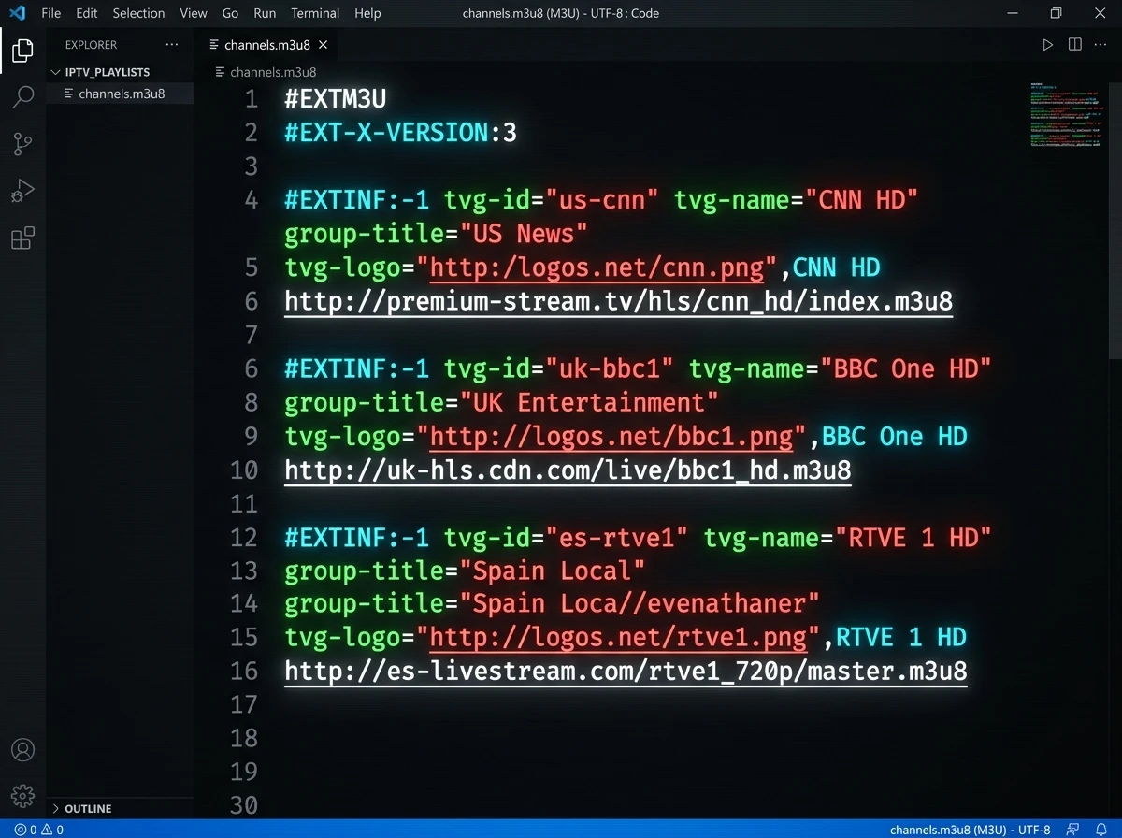Click the "us-cnn" tvg-id value
Viewport: 1122px width, 838px height.
coord(602,200)
